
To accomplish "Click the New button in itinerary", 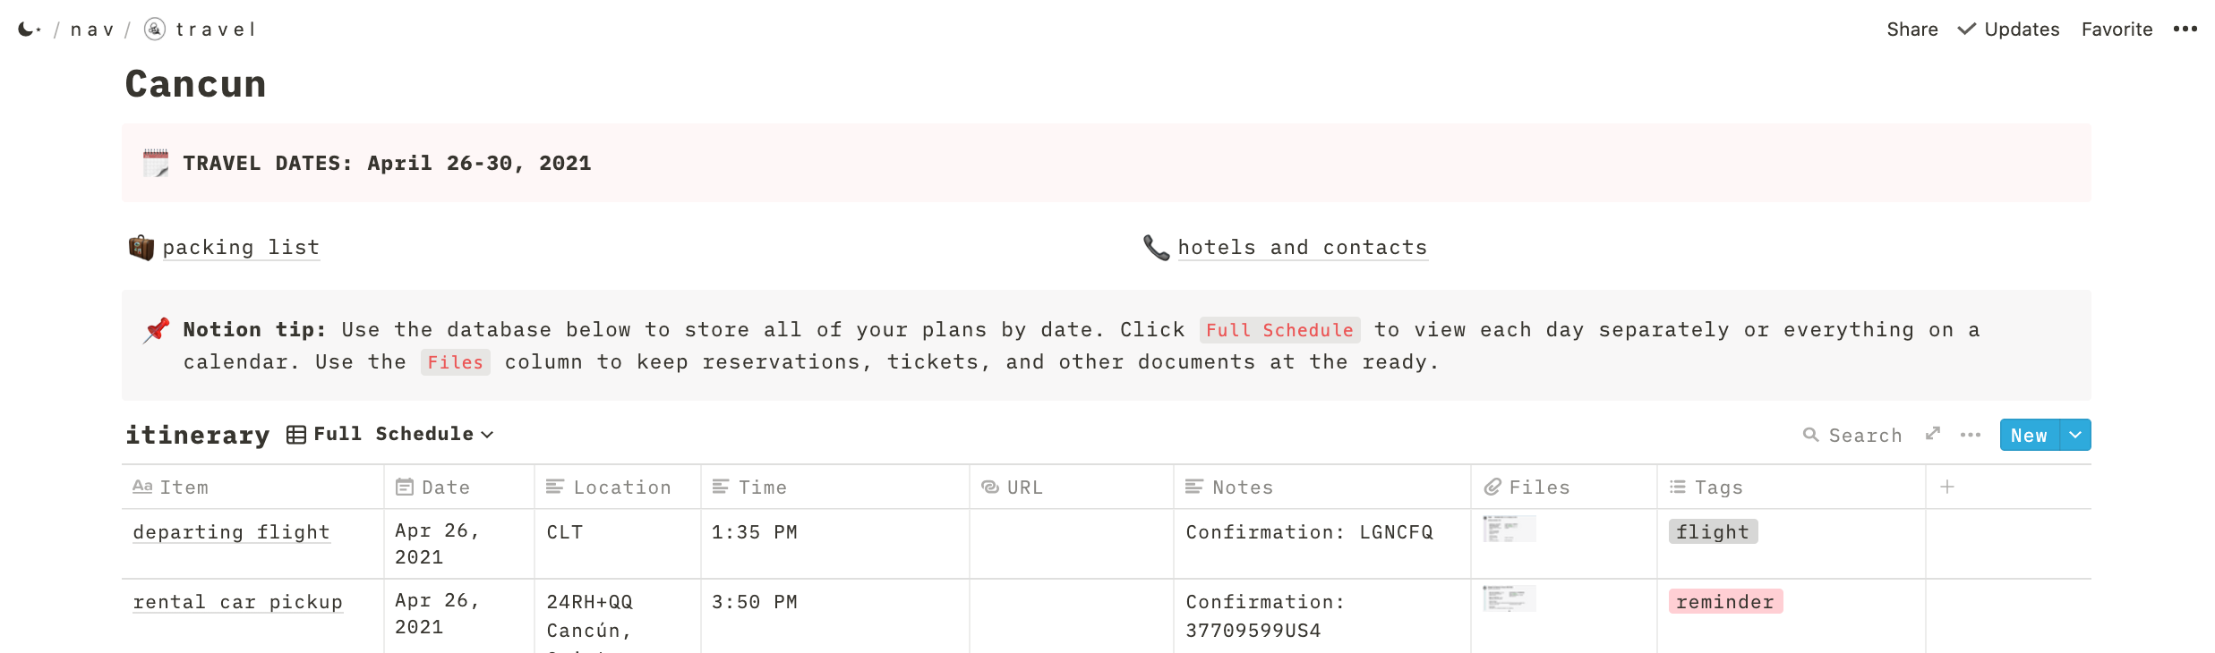I will click(x=2029, y=435).
